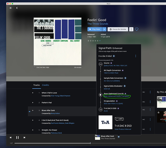This screenshot has width=166, height=148.
Task: Click the speaker output icon in signal path
Action: (100, 110)
